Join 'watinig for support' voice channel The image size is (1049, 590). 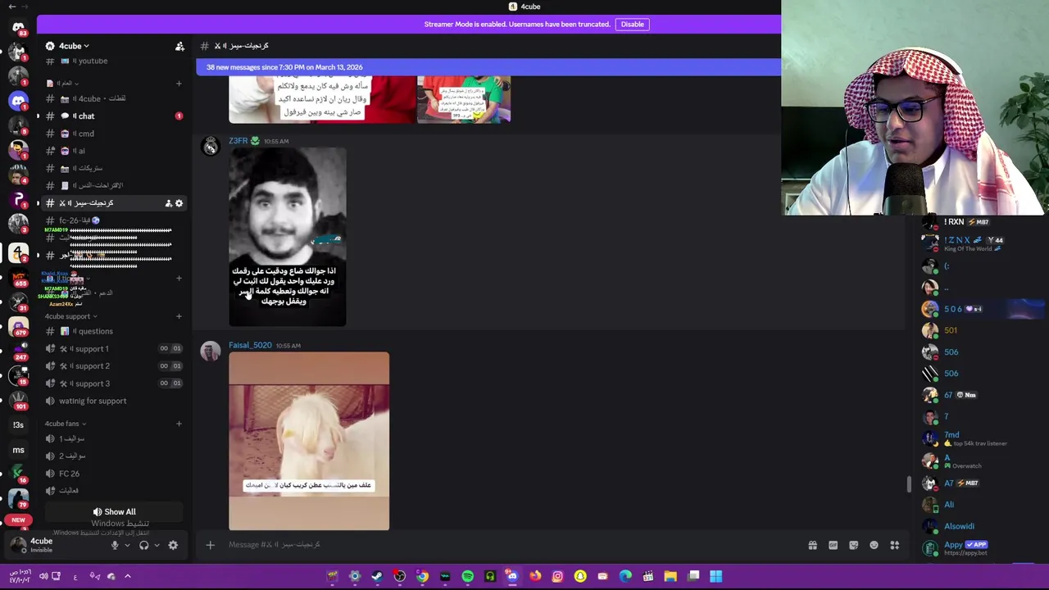pyautogui.click(x=115, y=401)
